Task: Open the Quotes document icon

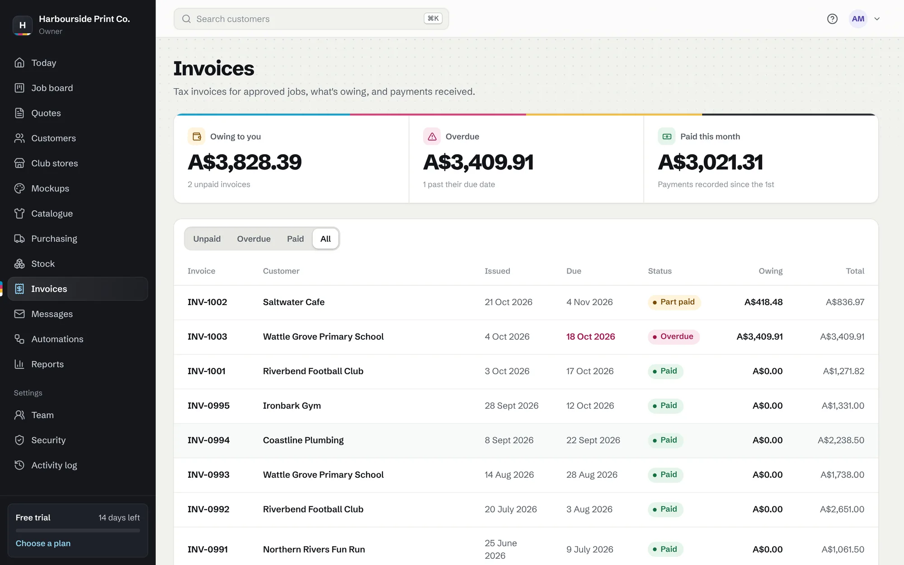Action: (x=19, y=113)
